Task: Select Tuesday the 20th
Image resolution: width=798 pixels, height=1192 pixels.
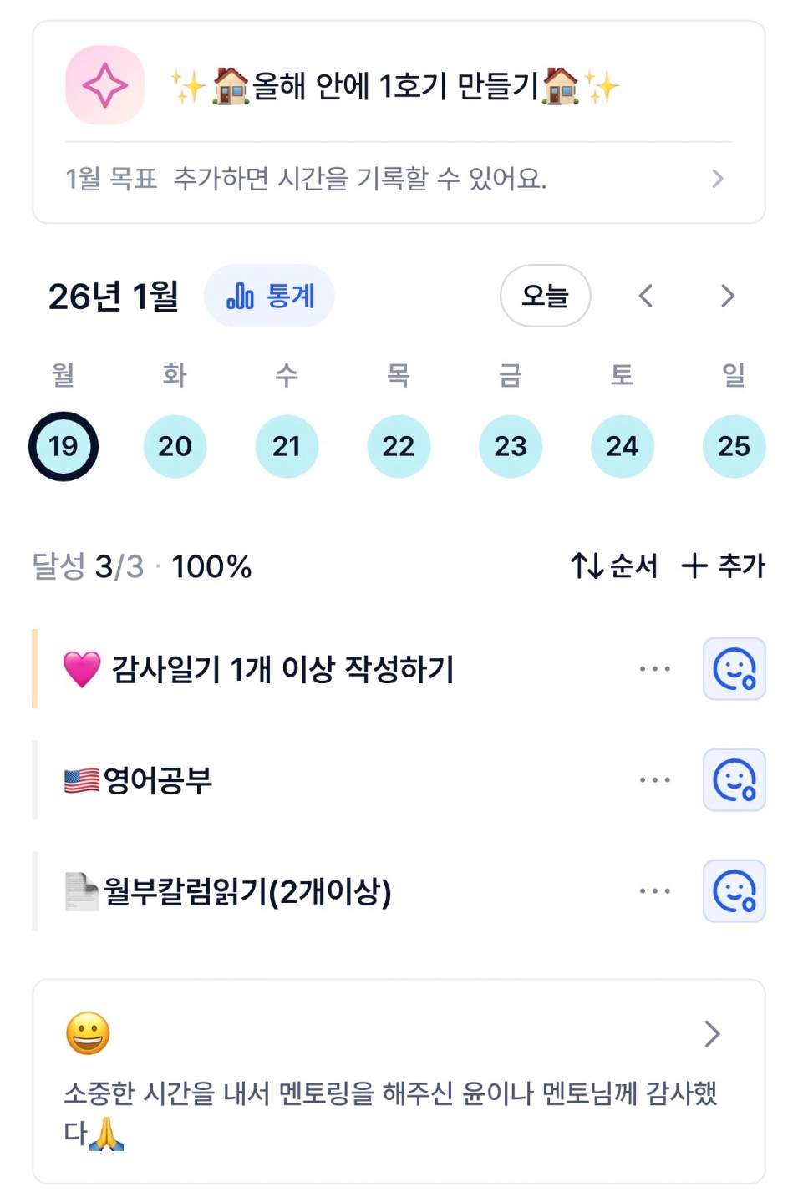Action: pos(175,446)
